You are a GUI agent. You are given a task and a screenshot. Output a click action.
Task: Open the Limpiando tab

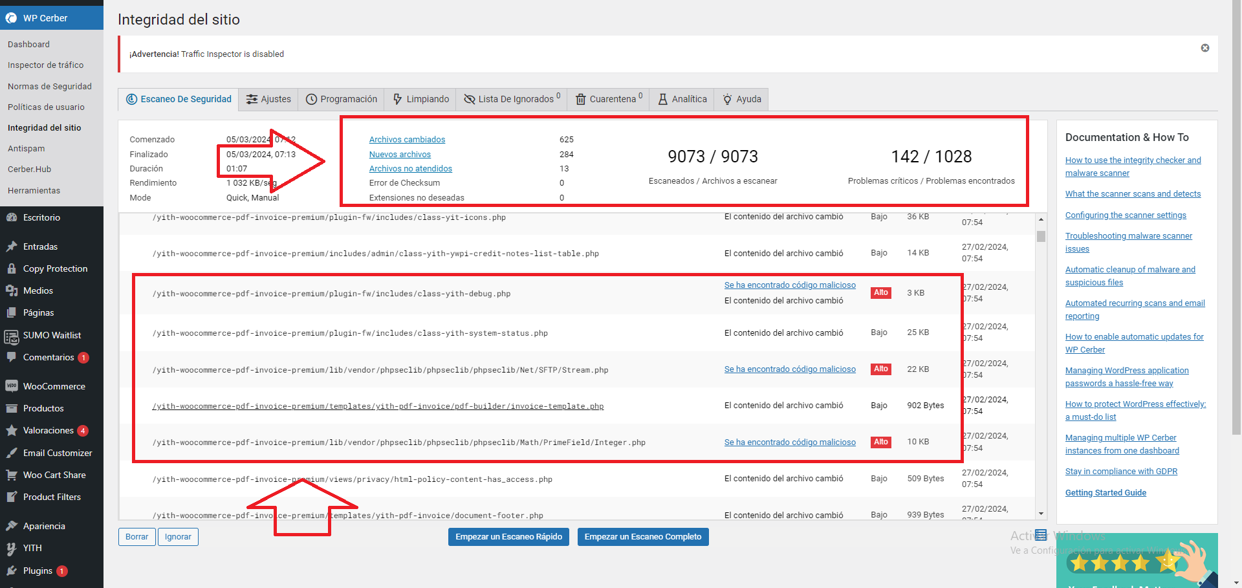pyautogui.click(x=420, y=99)
